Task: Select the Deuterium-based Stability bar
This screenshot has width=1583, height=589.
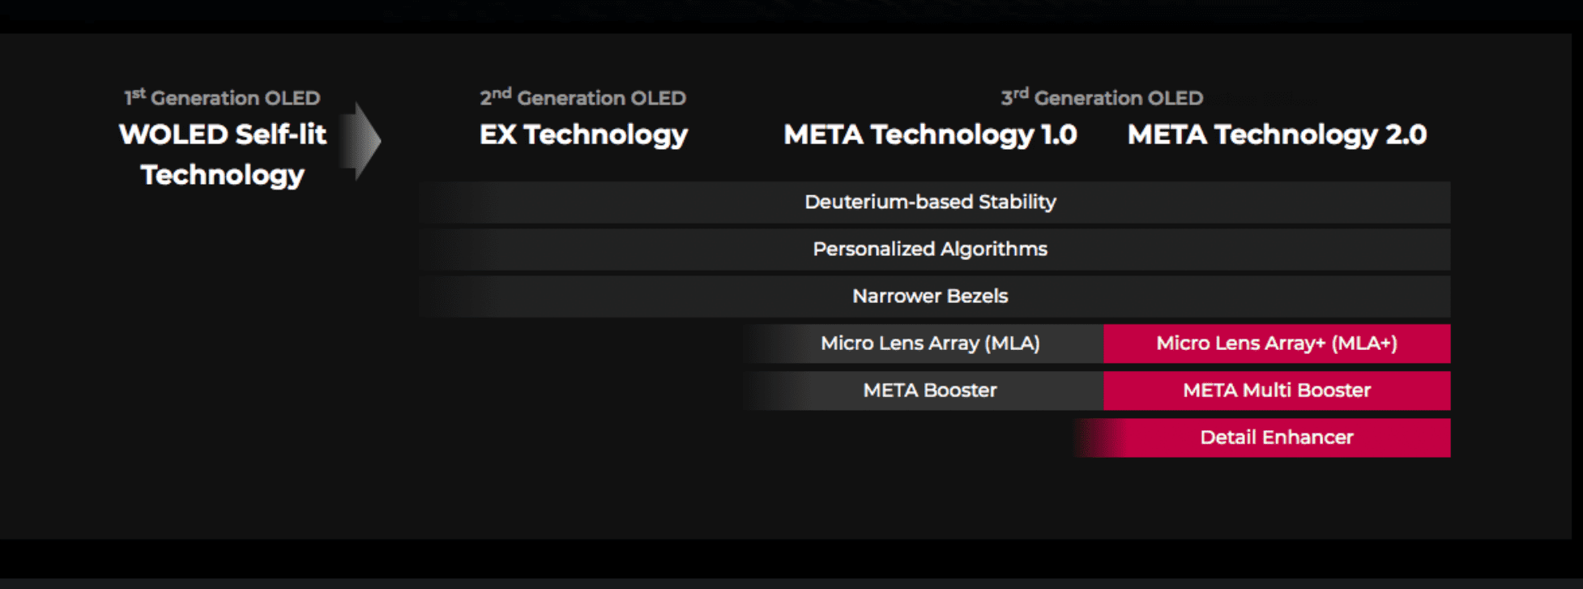Action: 935,203
